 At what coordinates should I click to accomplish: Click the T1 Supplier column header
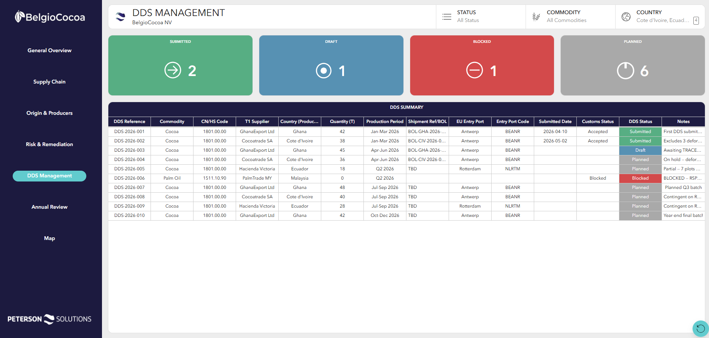pyautogui.click(x=257, y=121)
